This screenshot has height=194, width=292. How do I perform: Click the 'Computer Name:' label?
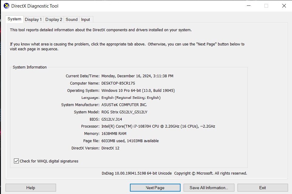point(85,83)
